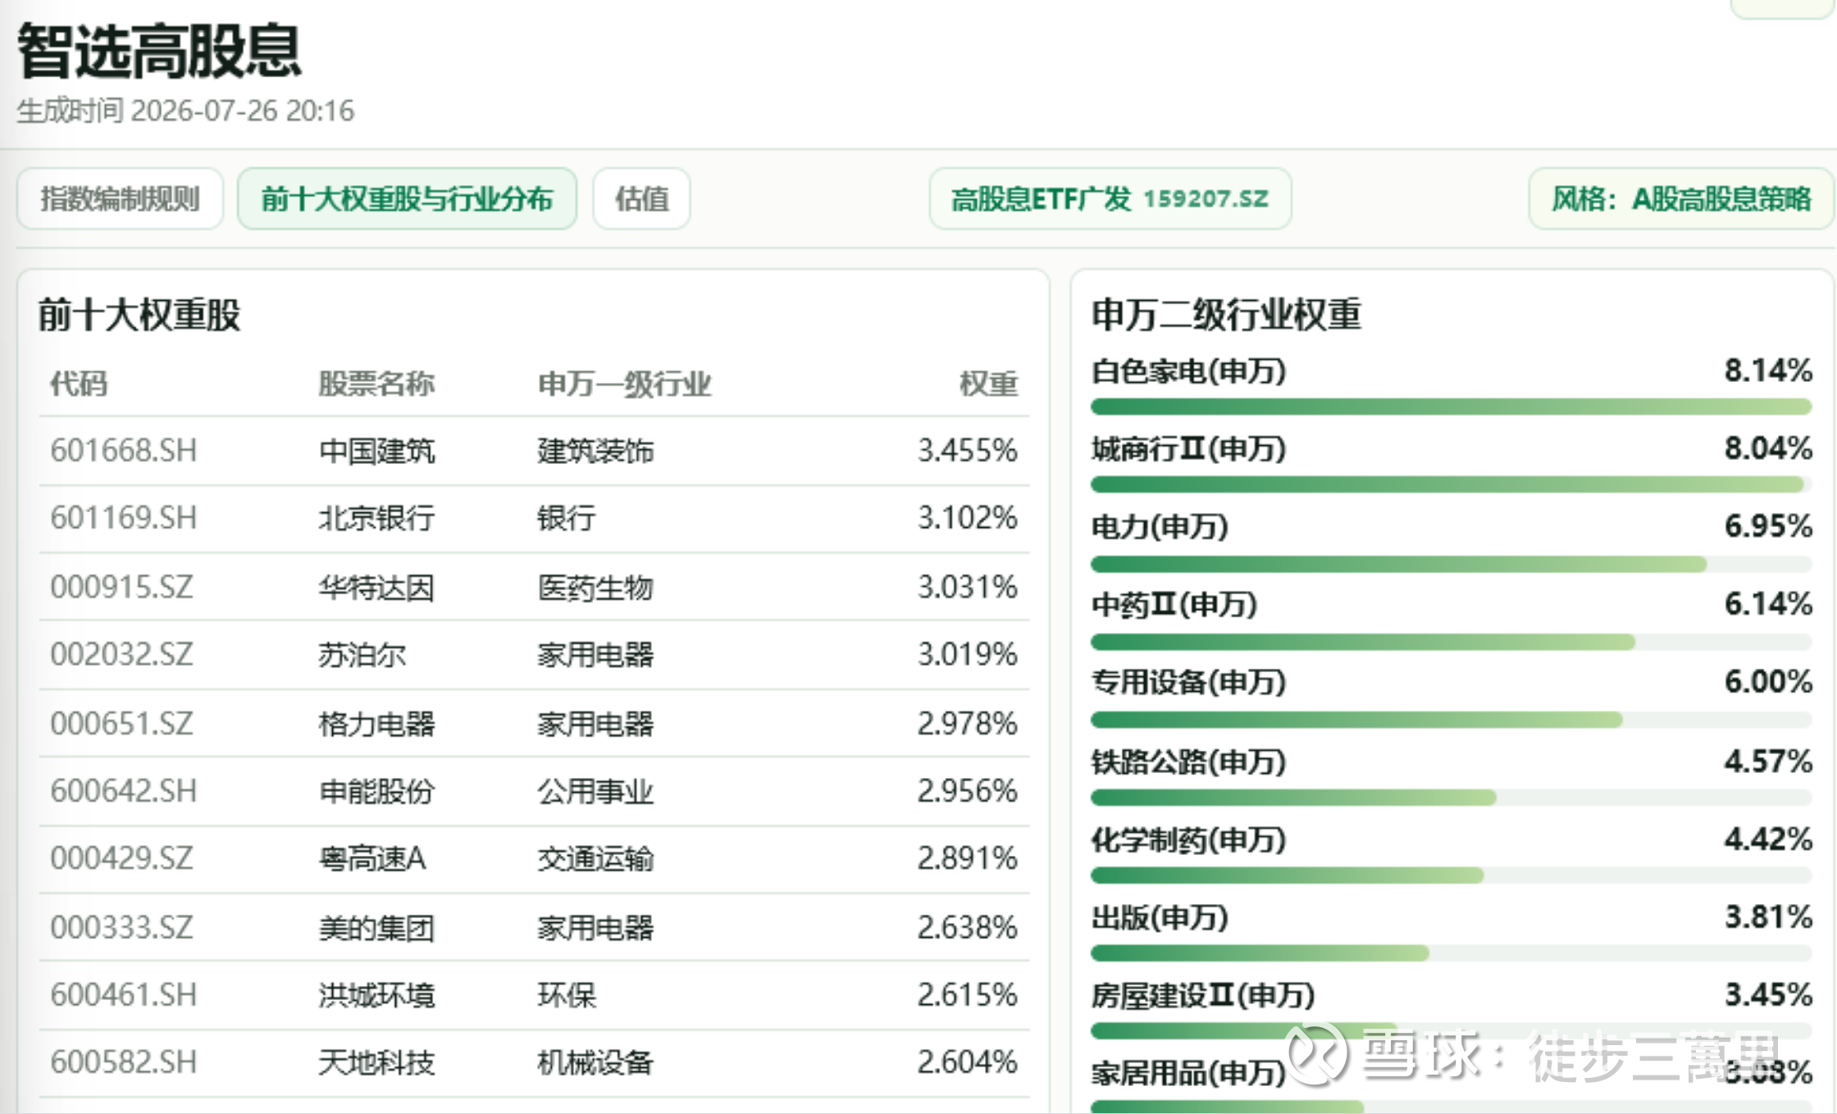Click the 前十大权重股 panel heading

(x=139, y=315)
